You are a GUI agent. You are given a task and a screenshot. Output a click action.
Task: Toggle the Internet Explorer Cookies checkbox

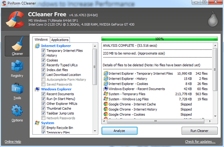43,60
